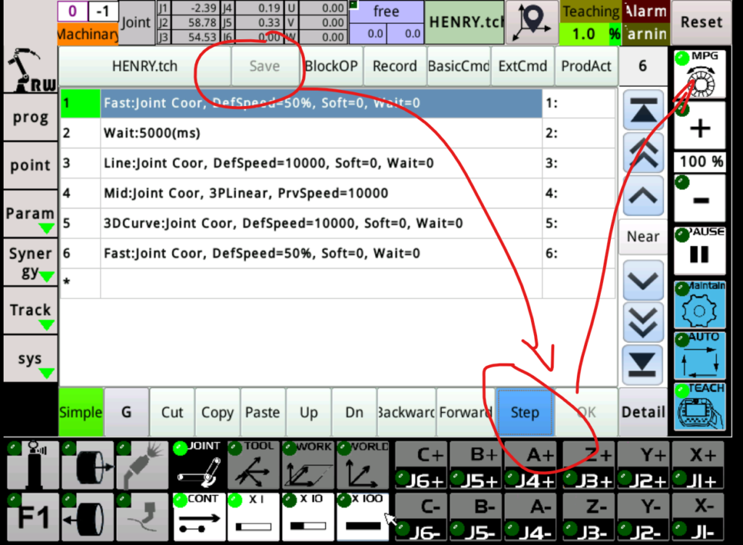The width and height of the screenshot is (743, 545).
Task: Open the BasicCmd tab
Action: 459,66
